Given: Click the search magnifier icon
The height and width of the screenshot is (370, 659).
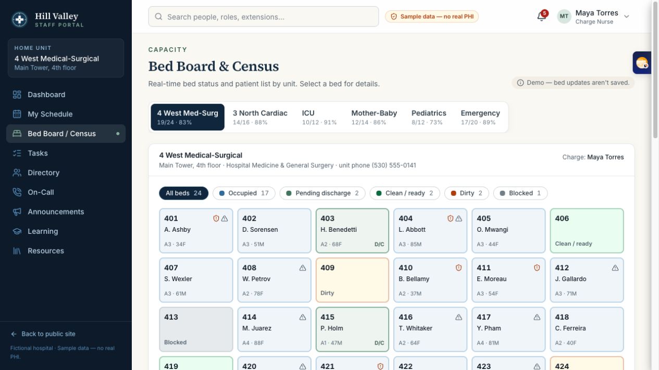Looking at the screenshot, I should pos(158,17).
